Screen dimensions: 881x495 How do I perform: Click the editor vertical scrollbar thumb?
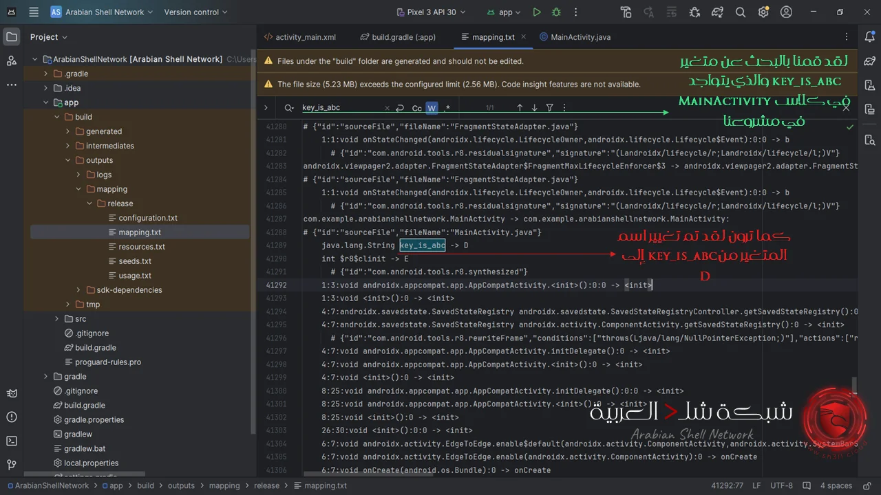click(855, 385)
